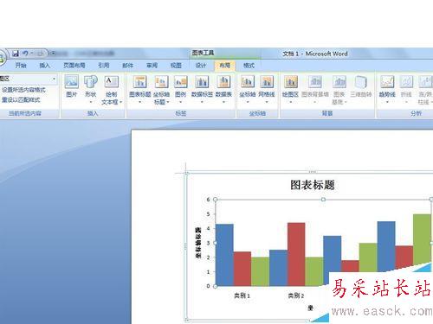Switch to the 设计 Design chart tab
The width and height of the screenshot is (433, 324).
201,66
